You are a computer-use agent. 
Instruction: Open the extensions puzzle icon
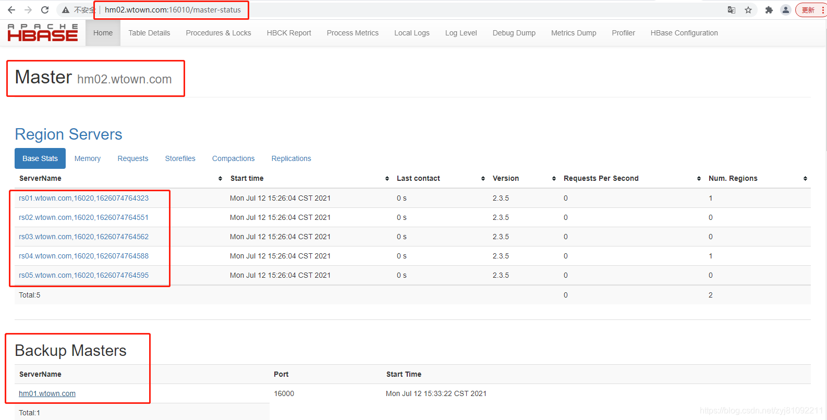(769, 10)
